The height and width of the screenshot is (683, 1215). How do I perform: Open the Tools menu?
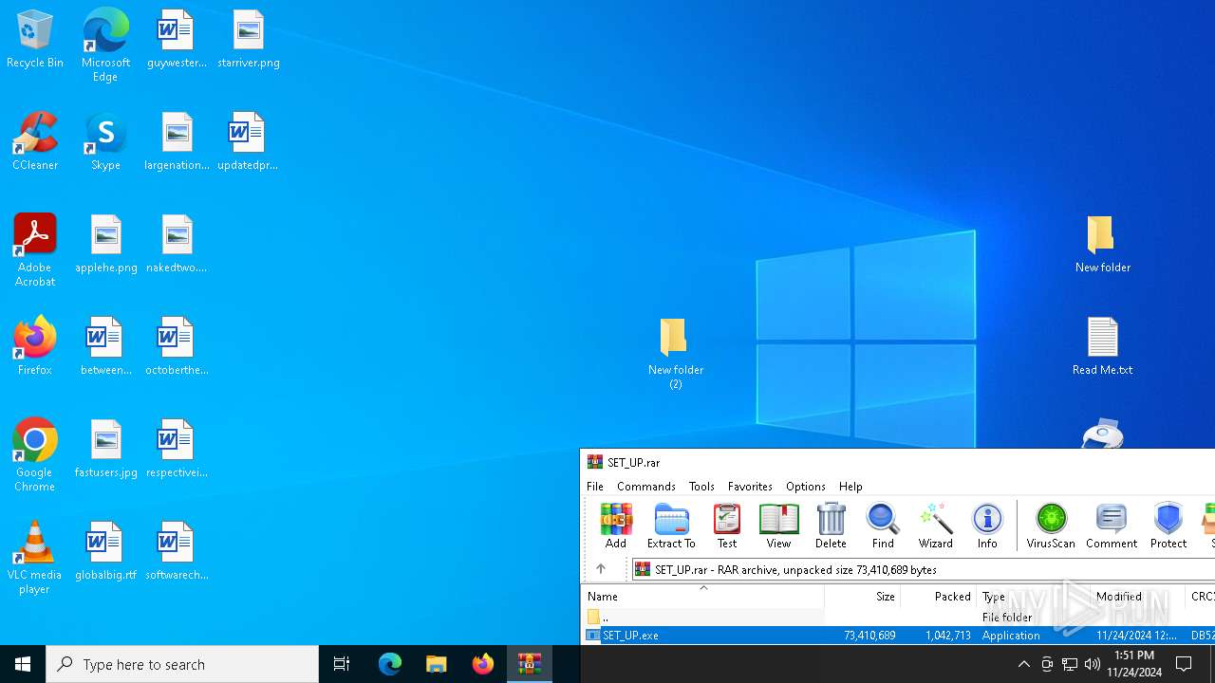coord(701,487)
